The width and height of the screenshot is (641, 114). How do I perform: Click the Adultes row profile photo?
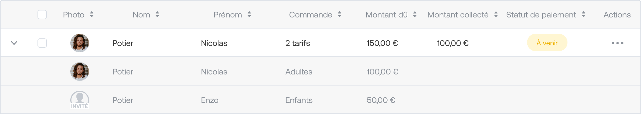(80, 72)
